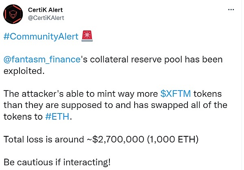
Task: Open the CertiK Alert profile avatar
Action: tap(13, 14)
